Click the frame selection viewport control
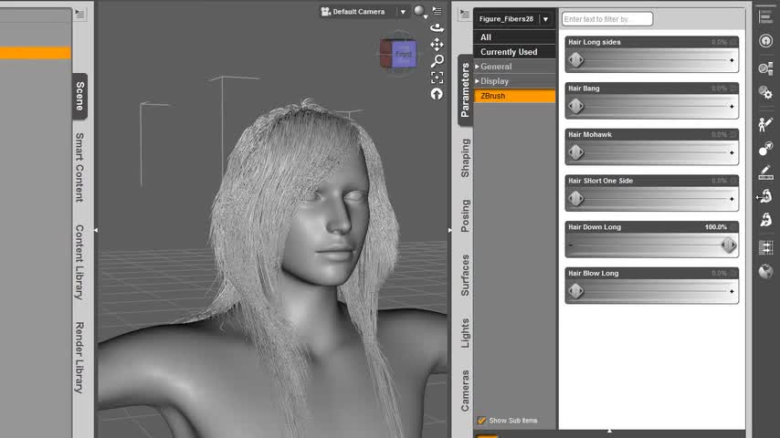The image size is (780, 438). [437, 77]
